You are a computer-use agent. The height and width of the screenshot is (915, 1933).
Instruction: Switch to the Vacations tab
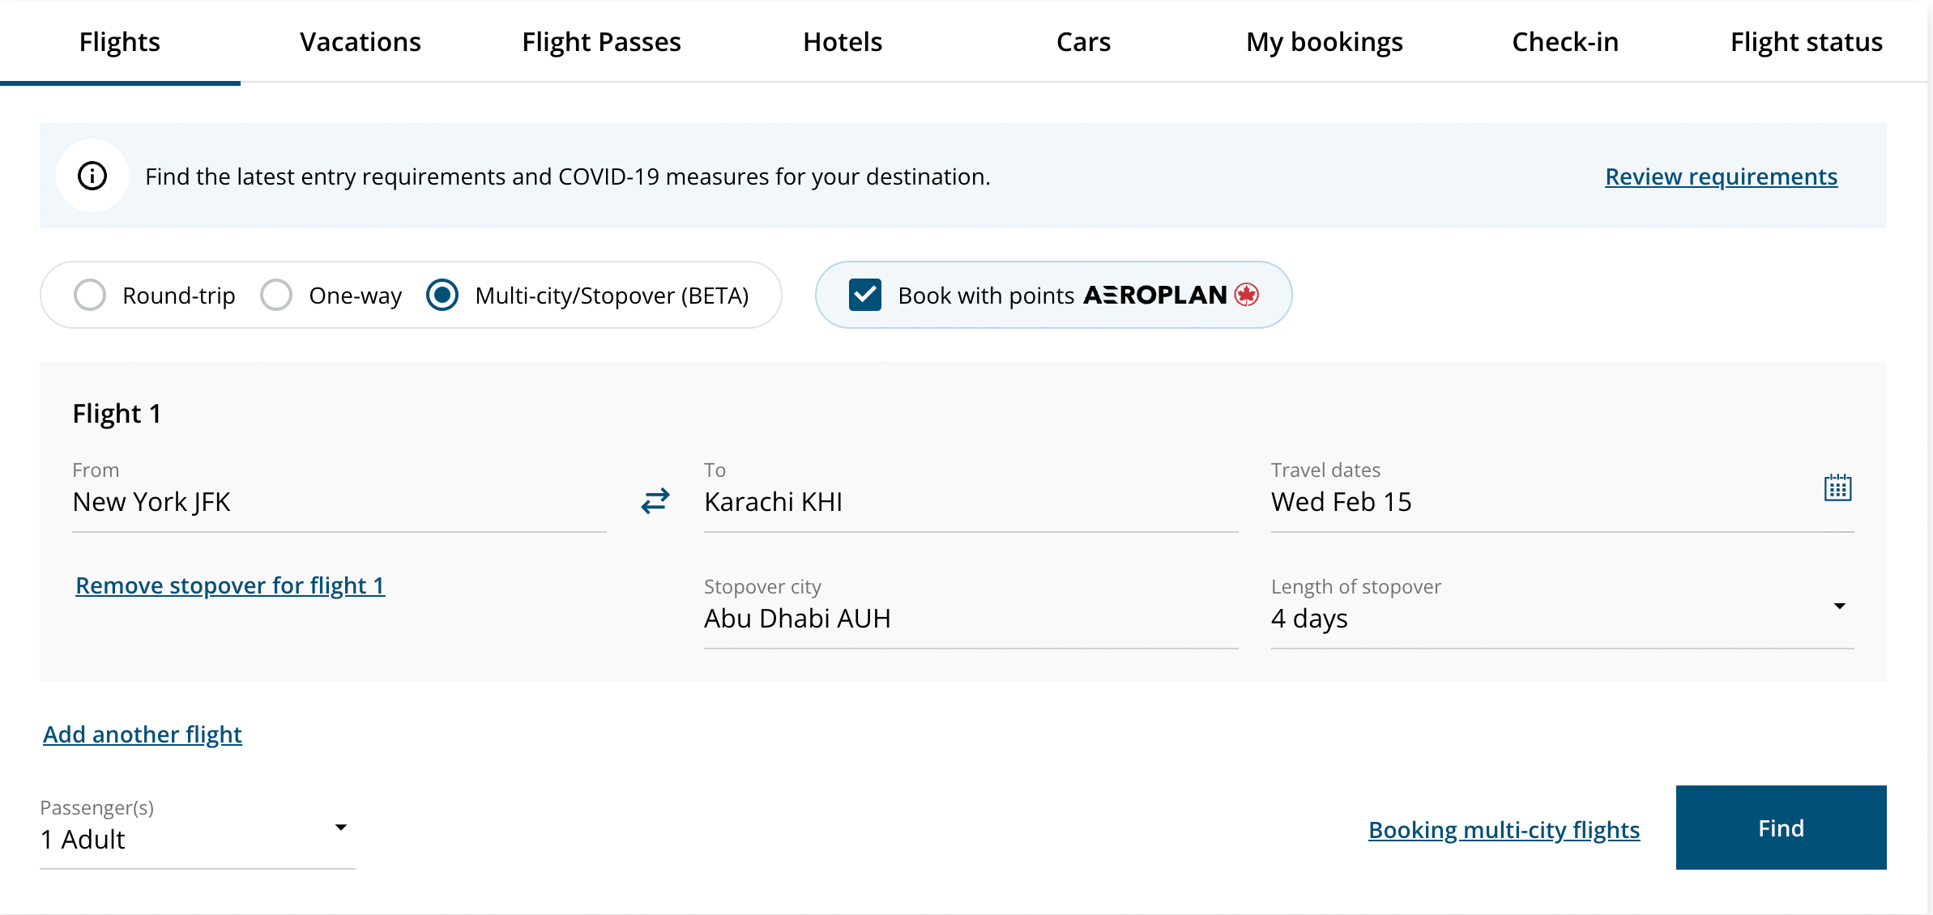pyautogui.click(x=360, y=42)
